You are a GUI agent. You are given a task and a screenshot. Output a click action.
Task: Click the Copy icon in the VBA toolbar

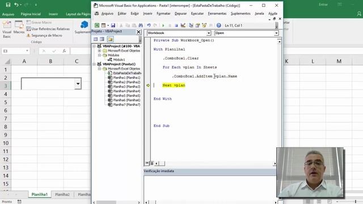[128, 25]
